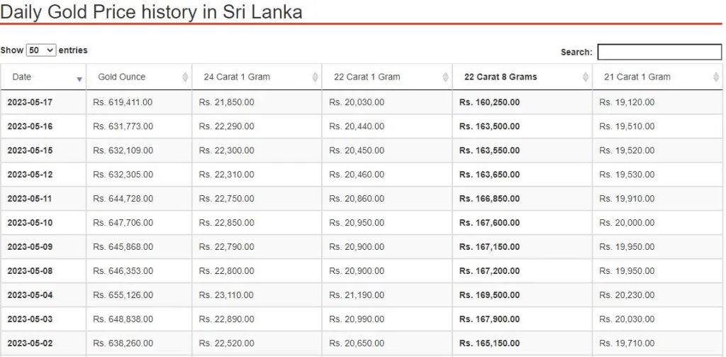The height and width of the screenshot is (357, 726).
Task: Sort table by Date header
Action: (x=43, y=77)
